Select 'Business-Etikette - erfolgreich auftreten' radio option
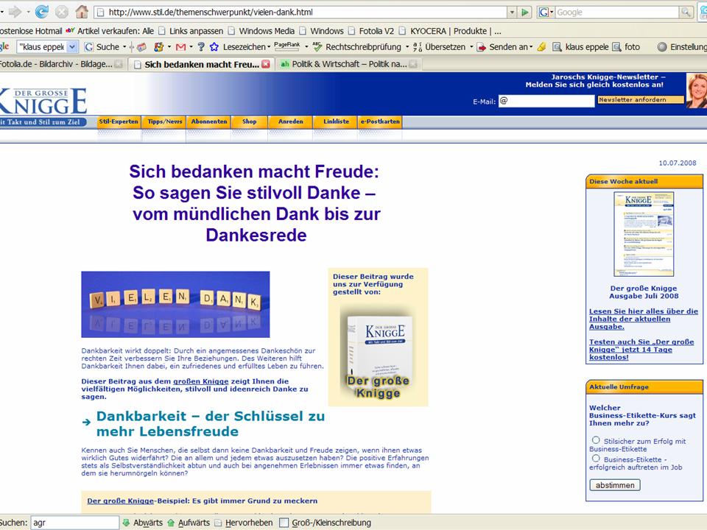The height and width of the screenshot is (530, 707). pos(596,458)
